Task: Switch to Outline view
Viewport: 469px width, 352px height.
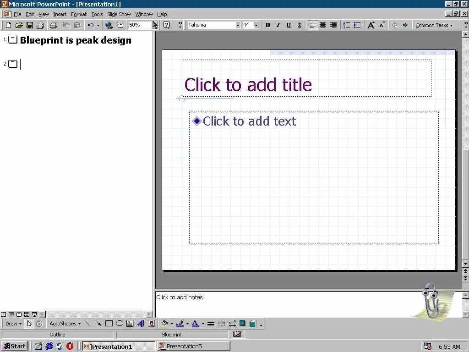Action: (x=11, y=314)
